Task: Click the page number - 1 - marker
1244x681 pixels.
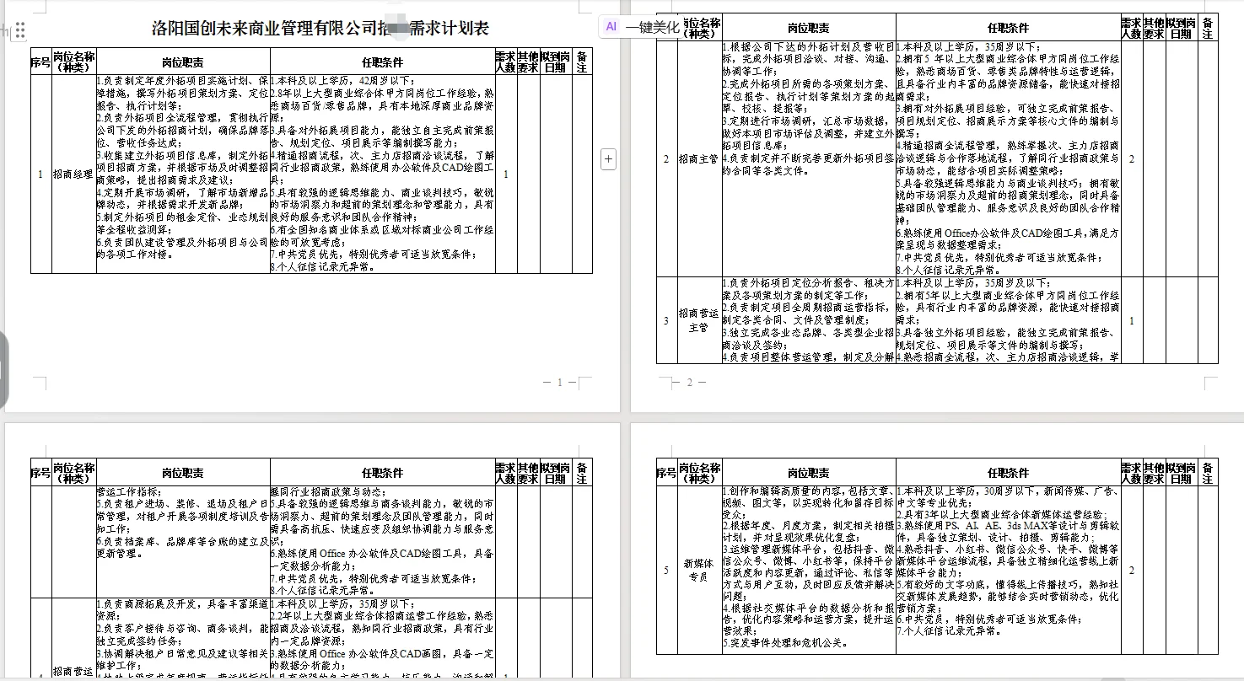Action: click(x=561, y=382)
